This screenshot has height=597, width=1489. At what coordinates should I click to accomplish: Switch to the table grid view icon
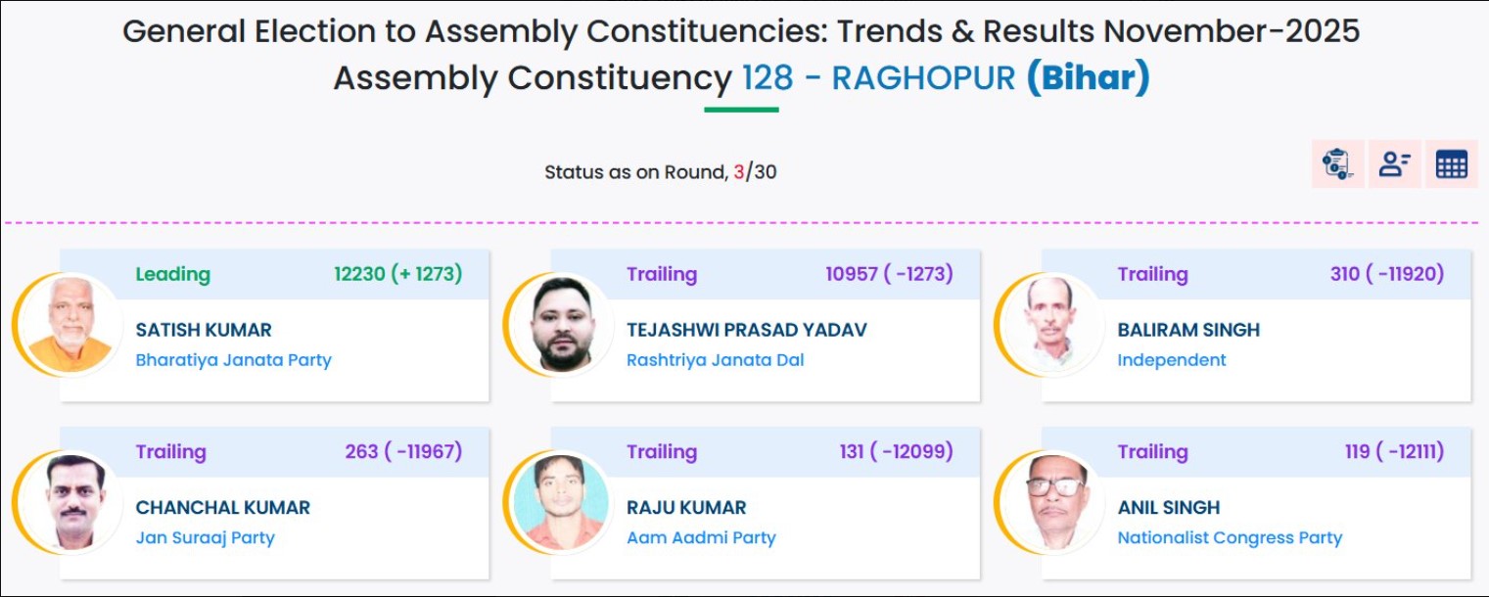pos(1451,164)
